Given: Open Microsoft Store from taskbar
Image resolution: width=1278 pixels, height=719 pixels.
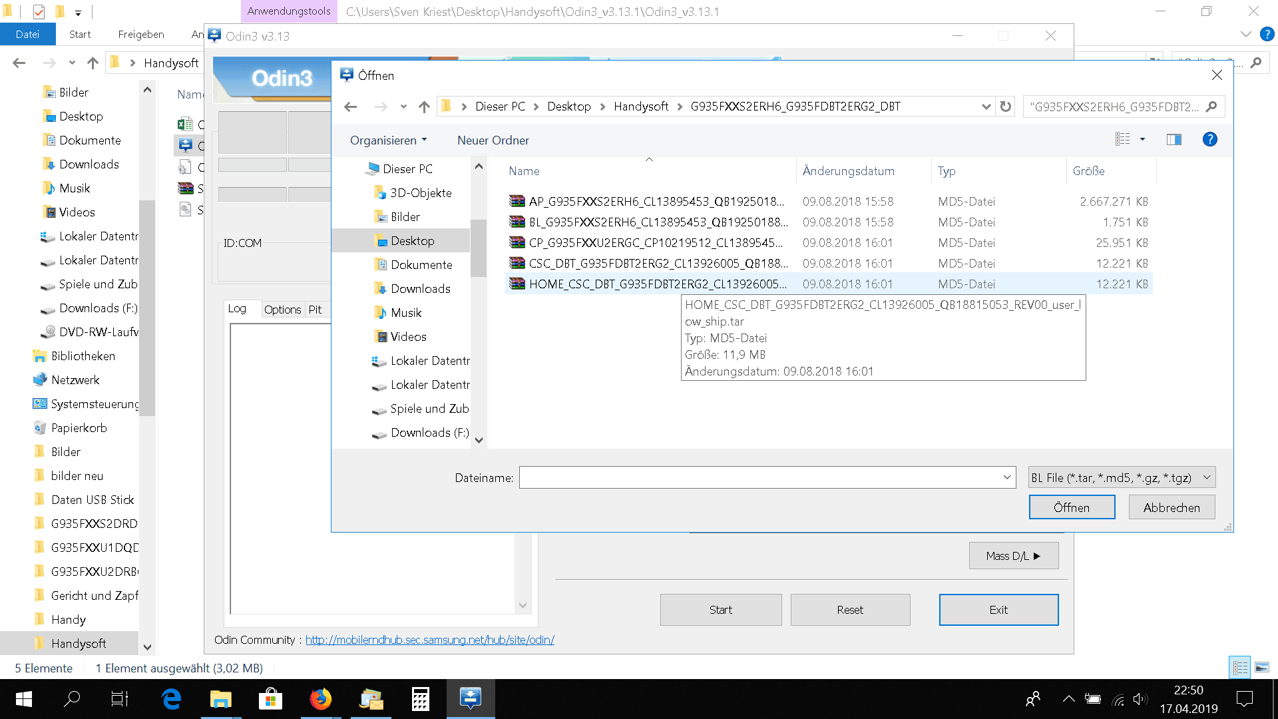Looking at the screenshot, I should click(x=270, y=699).
